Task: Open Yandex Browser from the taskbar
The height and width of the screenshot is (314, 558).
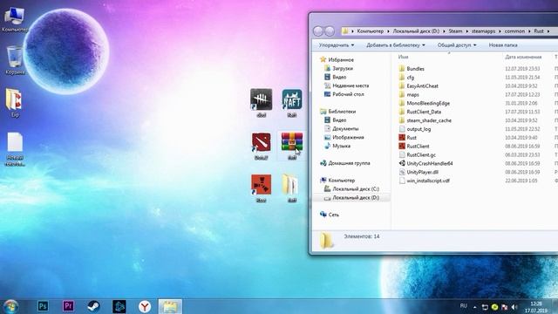Action: pos(145,306)
